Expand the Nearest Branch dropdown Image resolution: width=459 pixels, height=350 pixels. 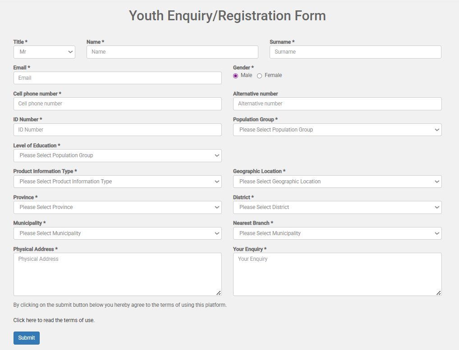[x=337, y=233]
